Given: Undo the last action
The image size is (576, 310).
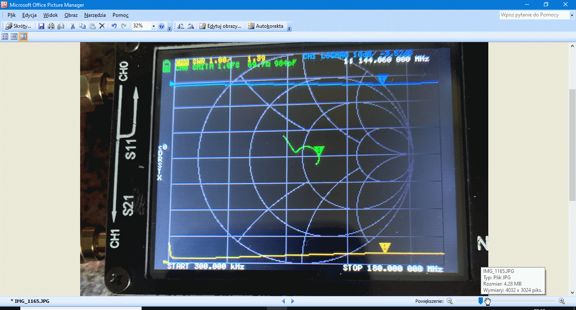Looking at the screenshot, I should [x=114, y=26].
